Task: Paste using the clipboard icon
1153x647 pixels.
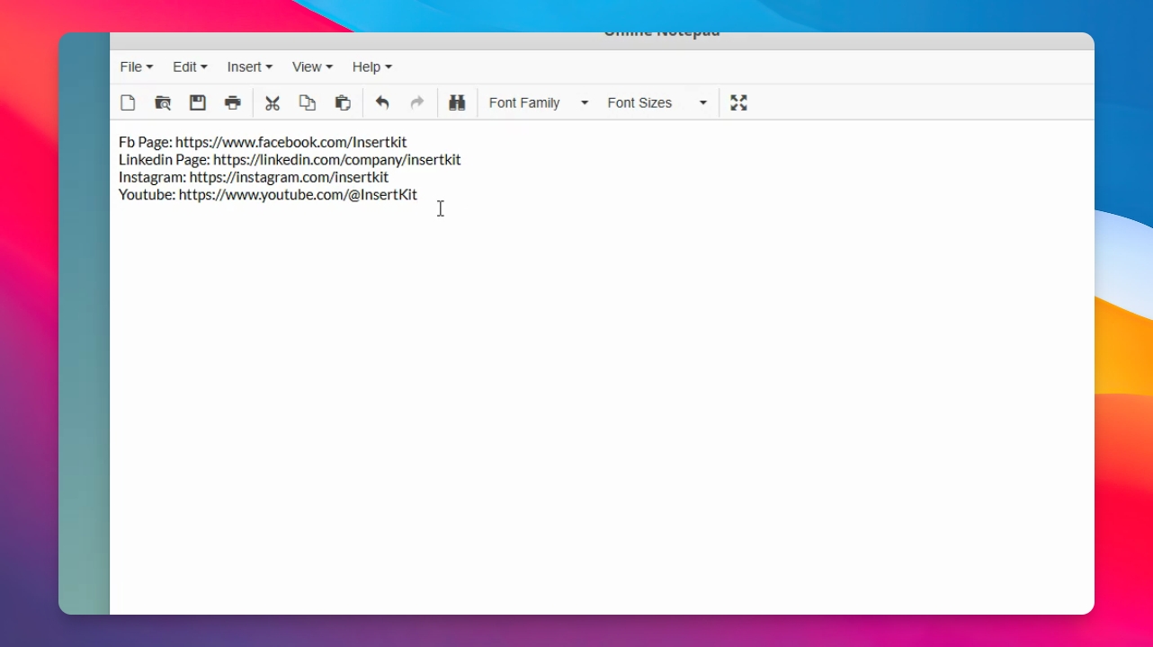Action: 343,102
